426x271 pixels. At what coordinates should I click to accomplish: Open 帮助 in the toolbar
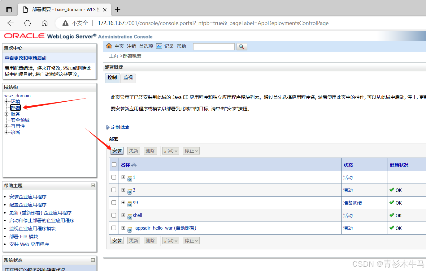pyautogui.click(x=181, y=46)
